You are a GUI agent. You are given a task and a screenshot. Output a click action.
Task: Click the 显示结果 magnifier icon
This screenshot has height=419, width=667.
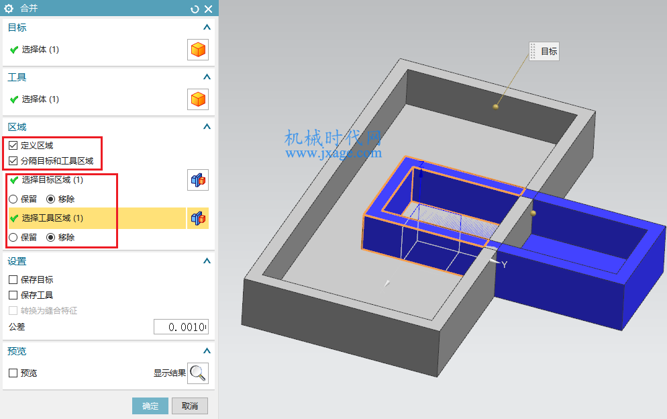point(198,373)
